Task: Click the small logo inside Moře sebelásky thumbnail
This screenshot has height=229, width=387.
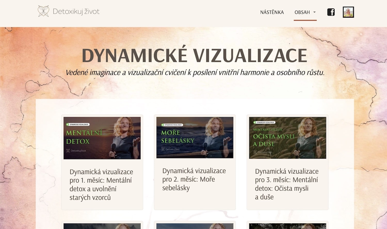Action: tap(163, 149)
